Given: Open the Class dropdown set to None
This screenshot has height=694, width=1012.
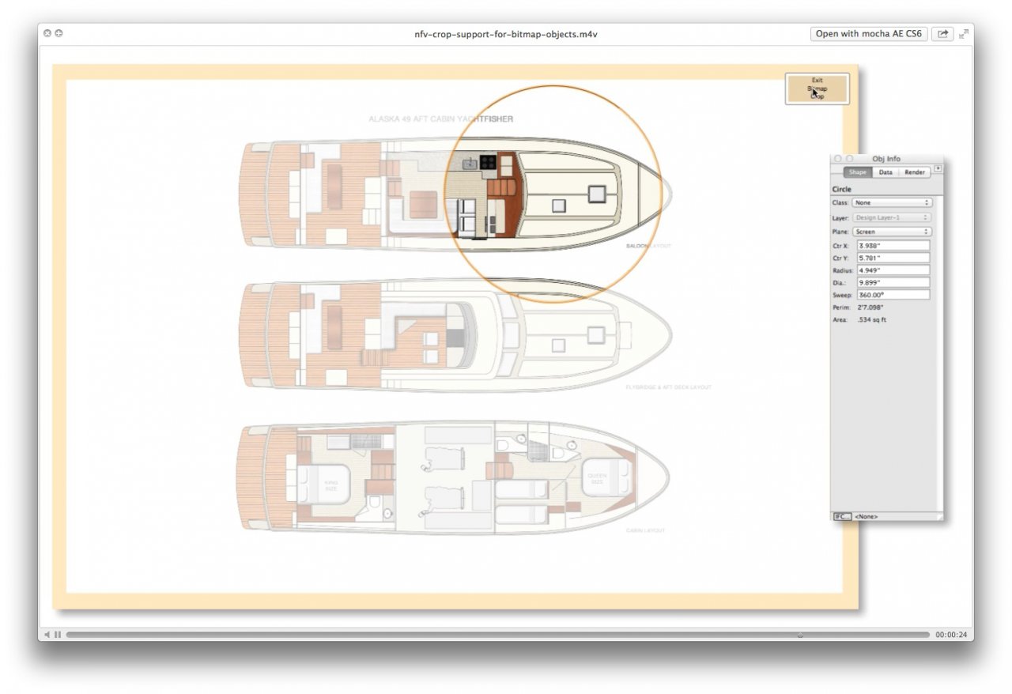Looking at the screenshot, I should tap(892, 203).
